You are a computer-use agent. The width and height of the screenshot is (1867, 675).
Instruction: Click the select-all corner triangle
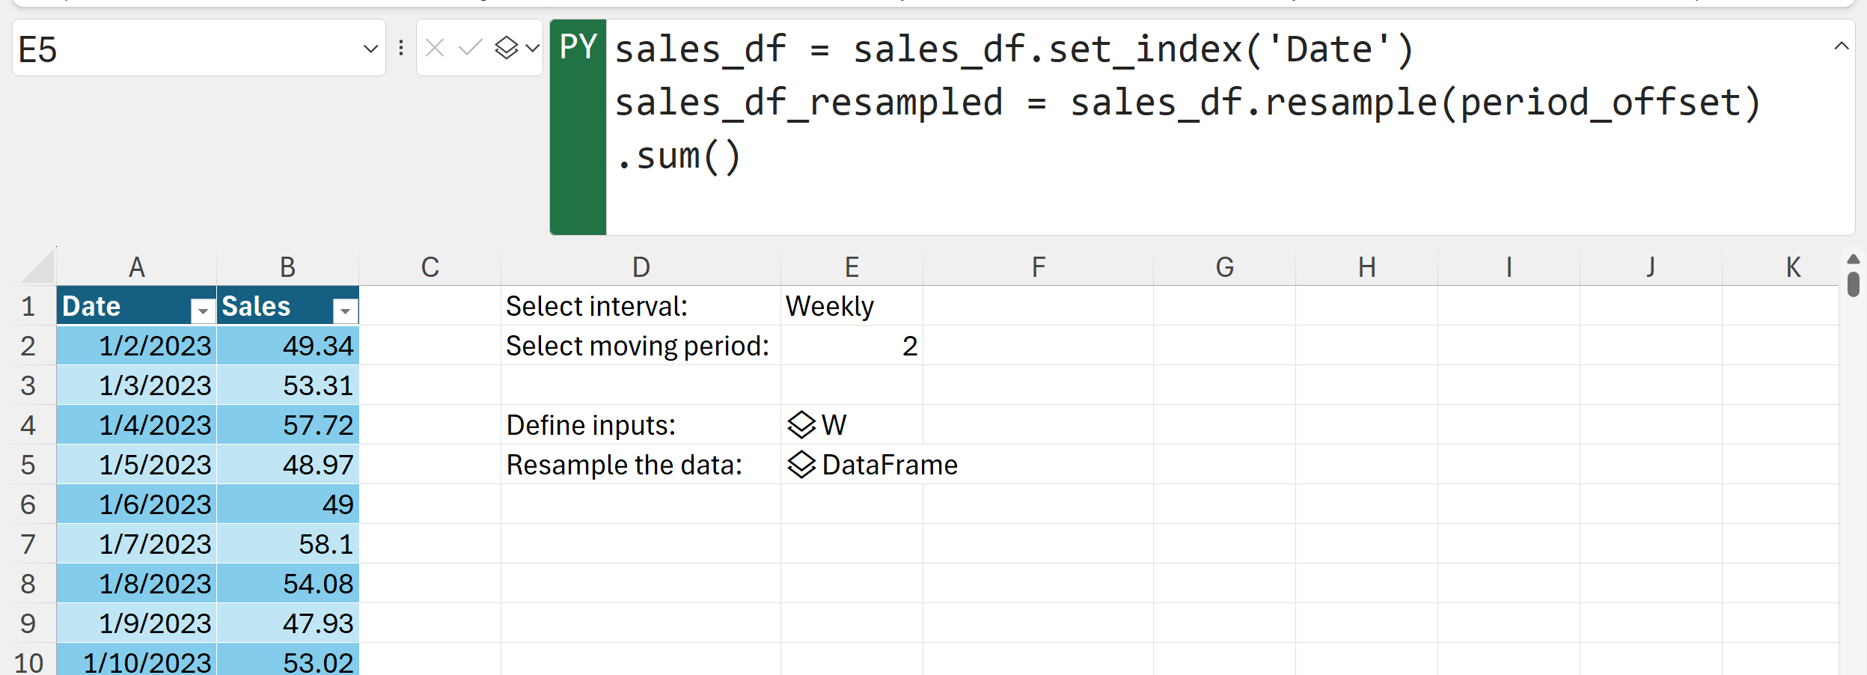37,268
